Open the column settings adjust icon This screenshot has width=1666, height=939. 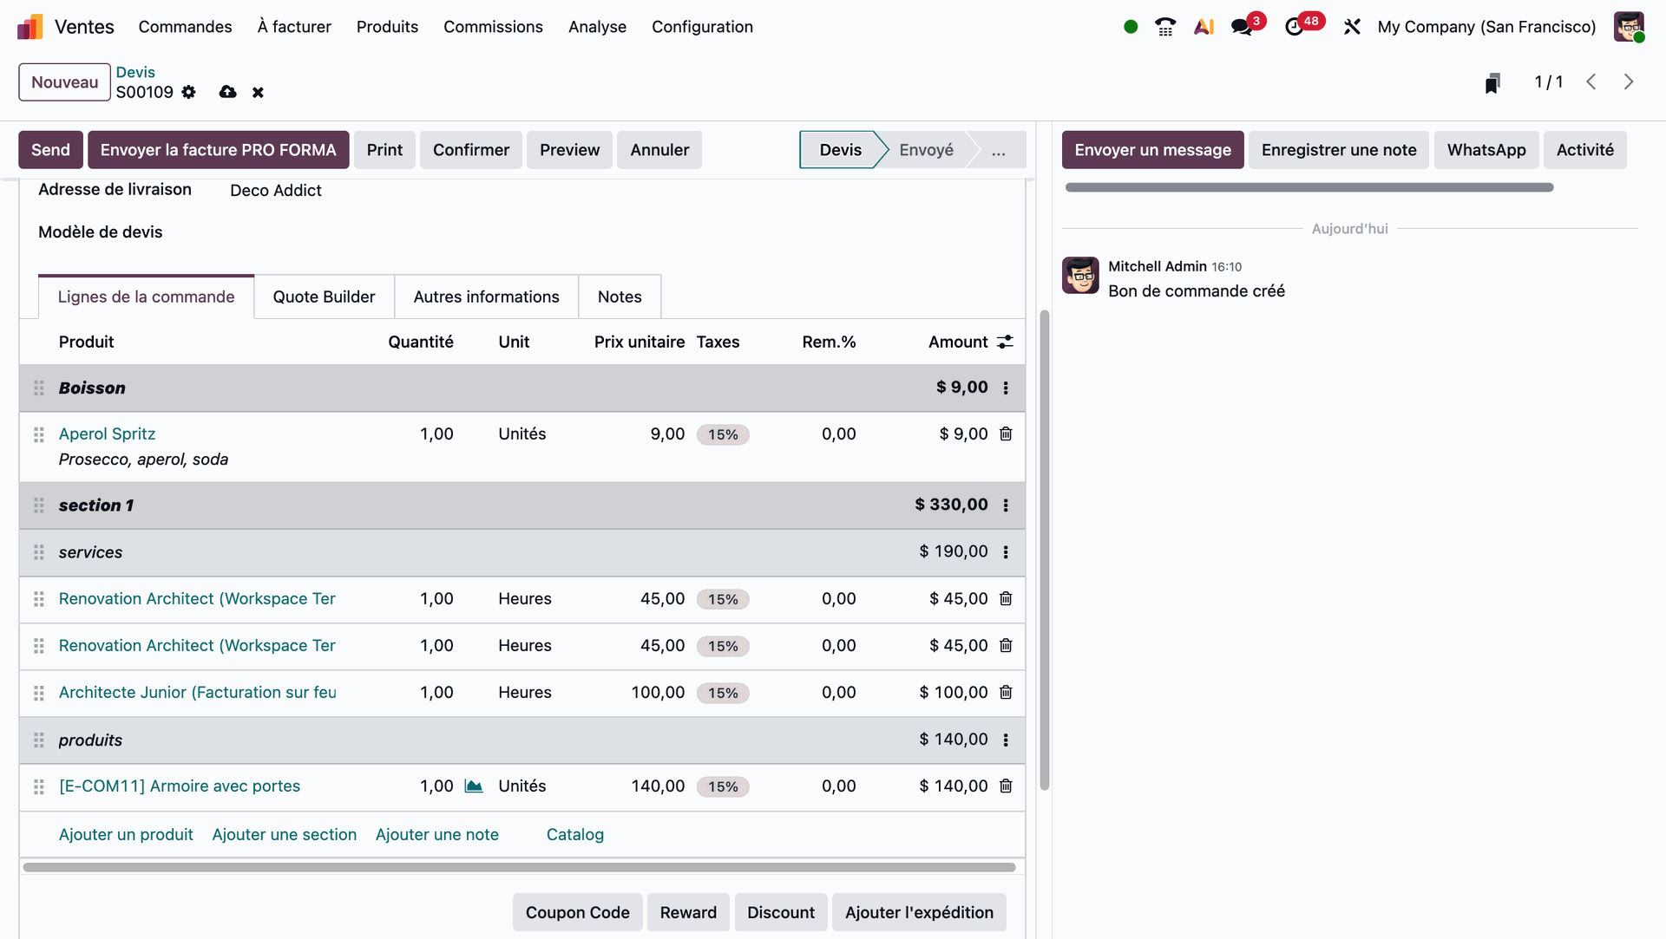point(1005,342)
